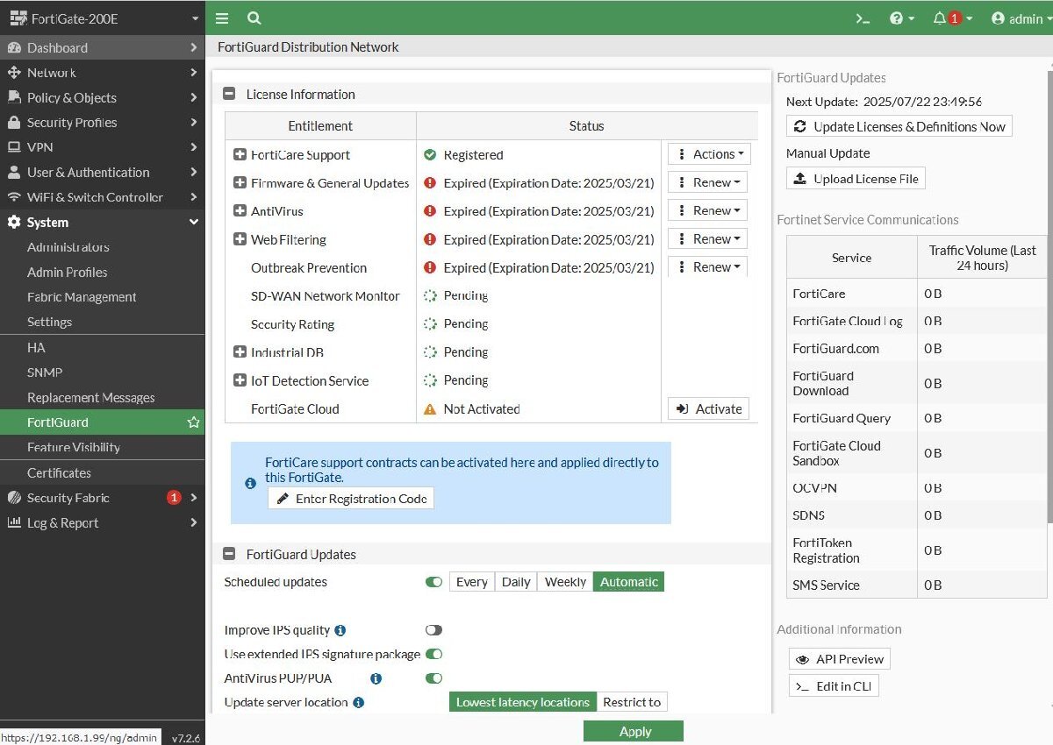Open the notifications bell icon
The width and height of the screenshot is (1053, 745).
[951, 18]
